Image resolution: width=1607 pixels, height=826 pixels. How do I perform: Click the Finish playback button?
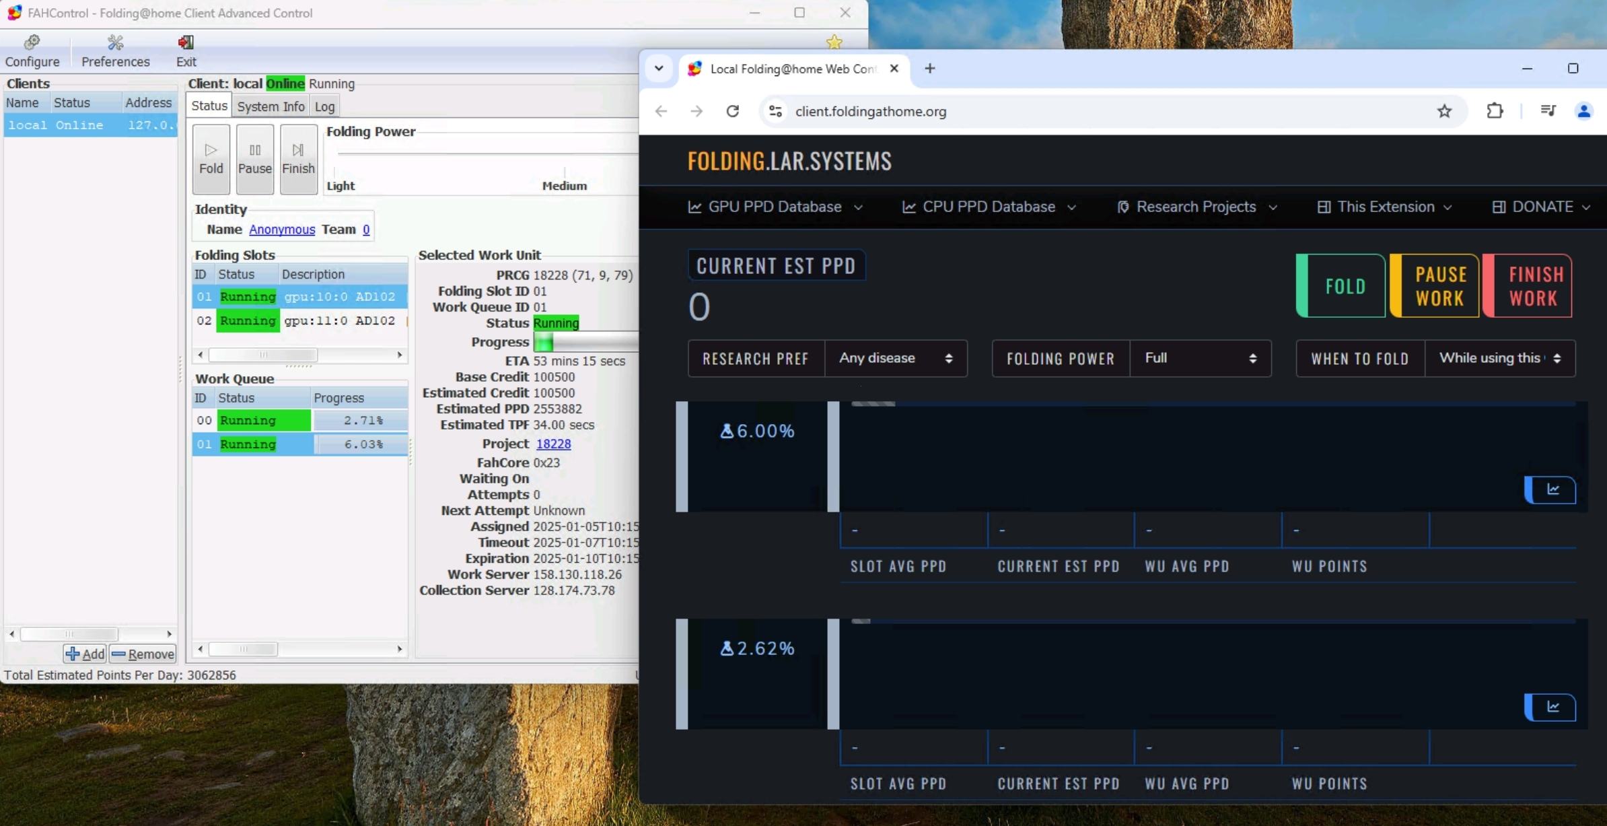point(298,159)
